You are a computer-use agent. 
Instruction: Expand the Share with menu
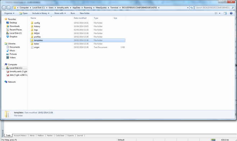(60, 13)
